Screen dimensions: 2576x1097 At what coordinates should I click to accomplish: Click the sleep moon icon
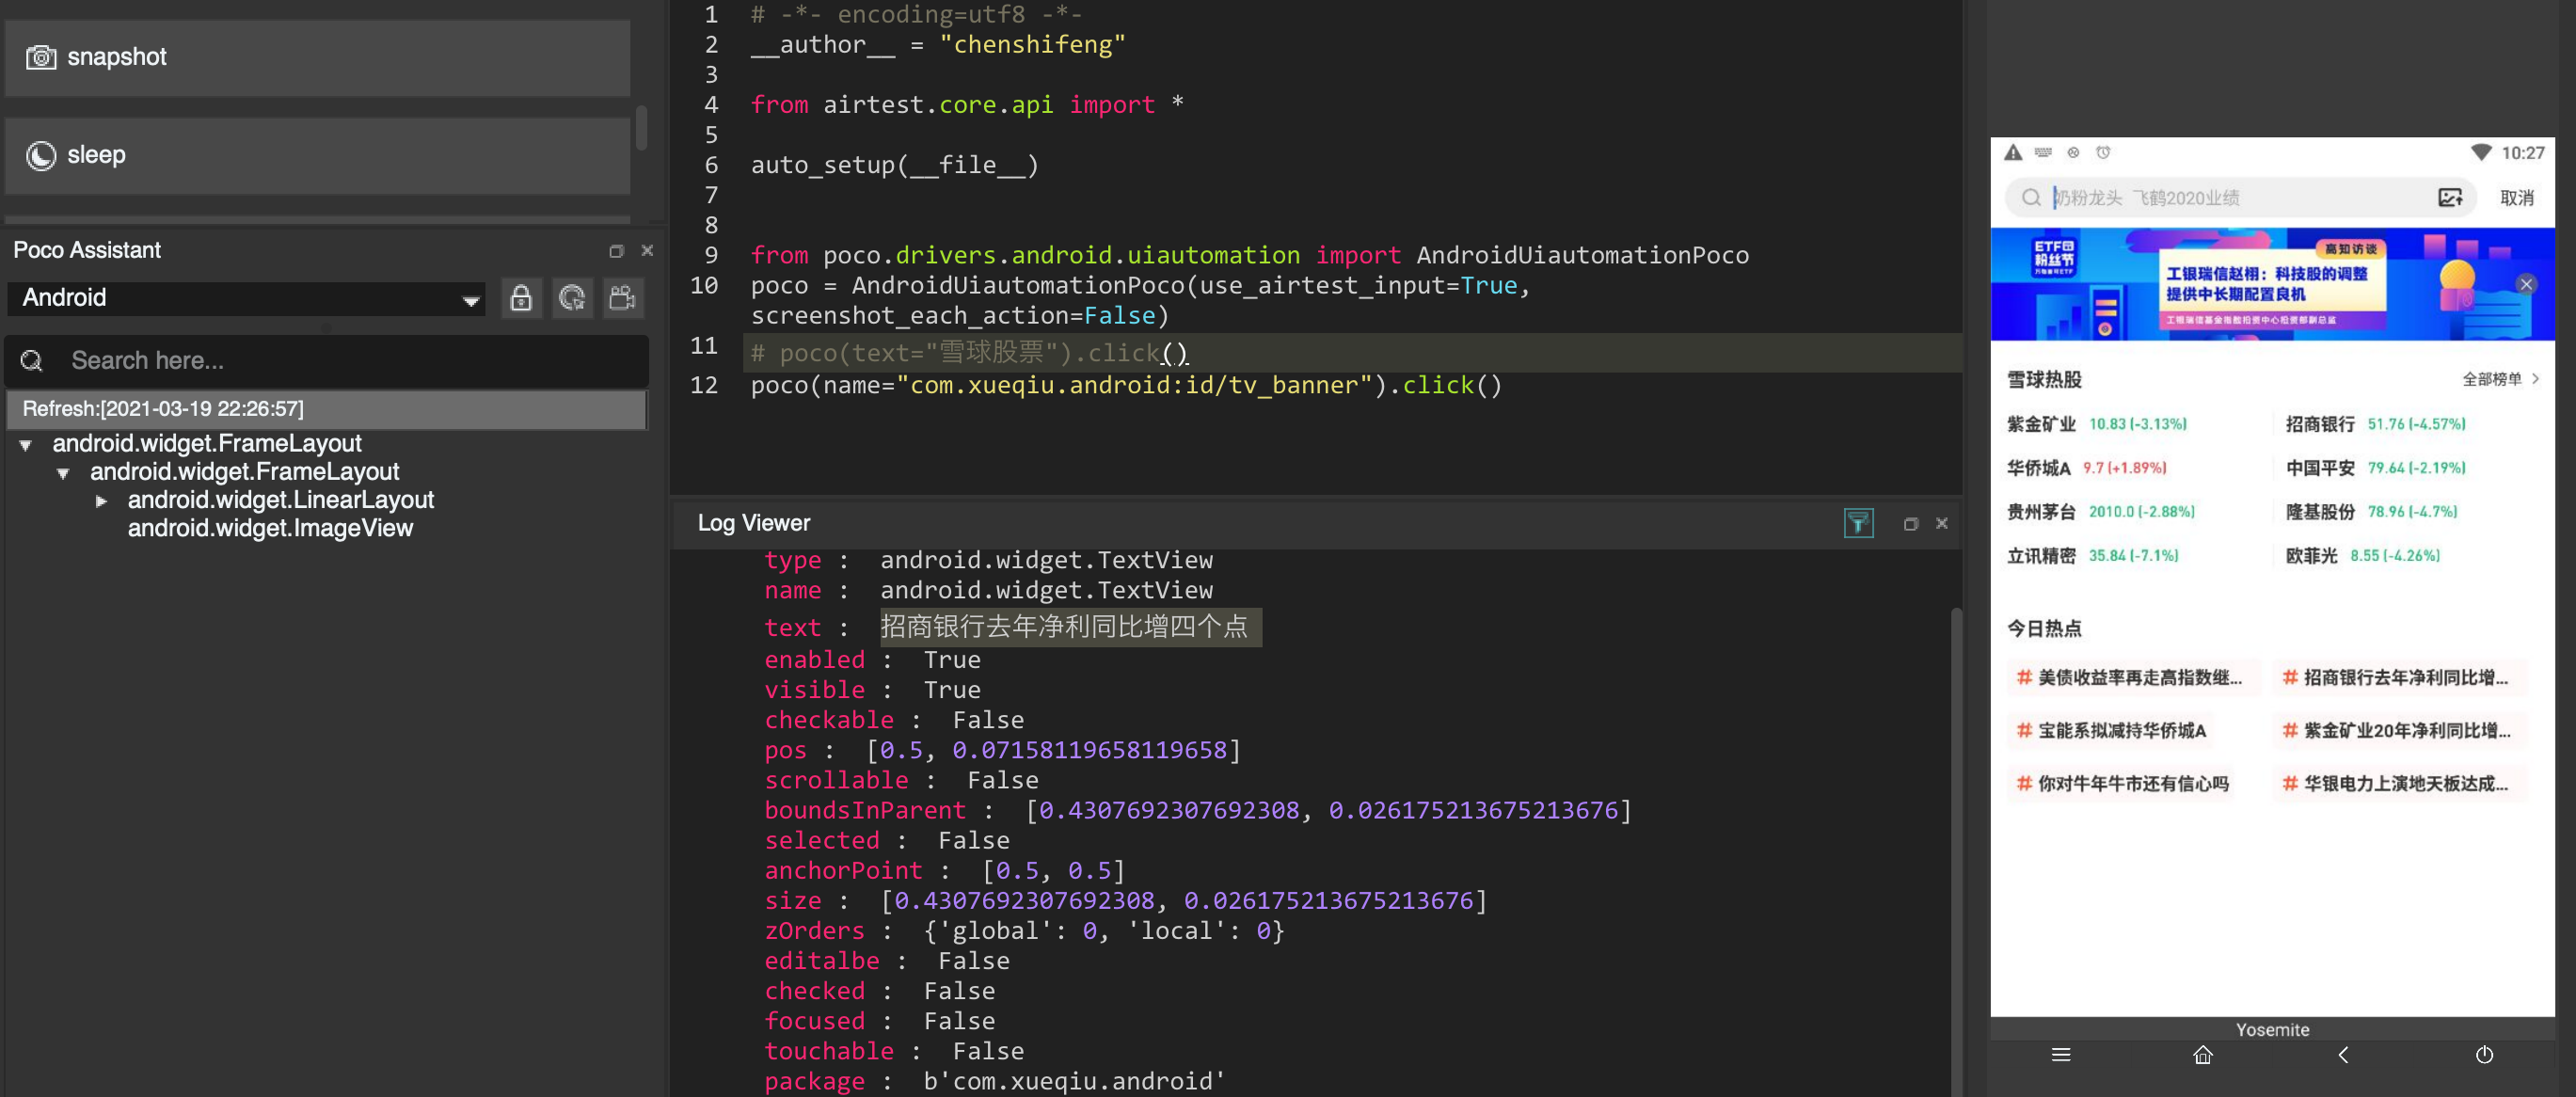(x=41, y=155)
